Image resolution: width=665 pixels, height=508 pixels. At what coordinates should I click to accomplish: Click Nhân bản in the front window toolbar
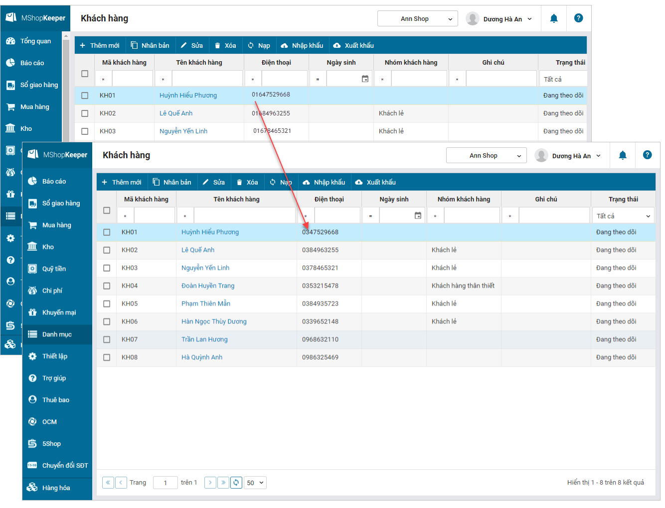click(x=172, y=182)
